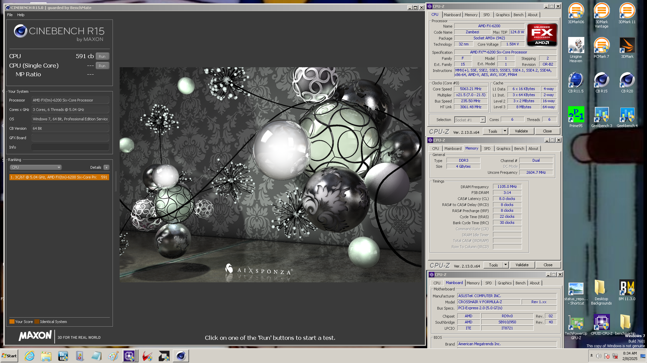Select the Prime95 desktop icon
This screenshot has width=647, height=363.
(576, 117)
